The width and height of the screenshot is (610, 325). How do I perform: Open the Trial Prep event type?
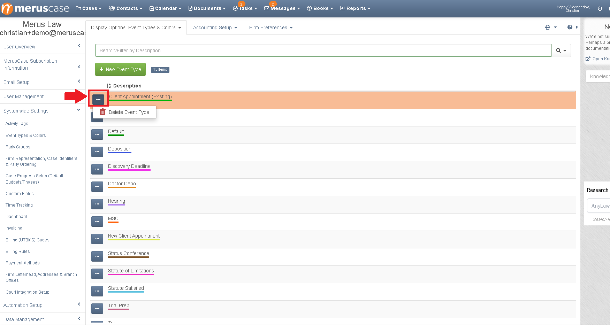pos(119,305)
